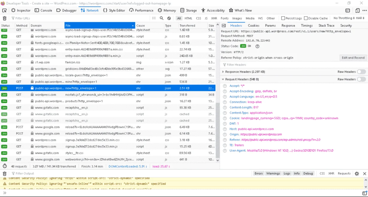Image resolution: width=368 pixels, height=197 pixels.
Task: Clear the console output trash icon
Action: 4,173
